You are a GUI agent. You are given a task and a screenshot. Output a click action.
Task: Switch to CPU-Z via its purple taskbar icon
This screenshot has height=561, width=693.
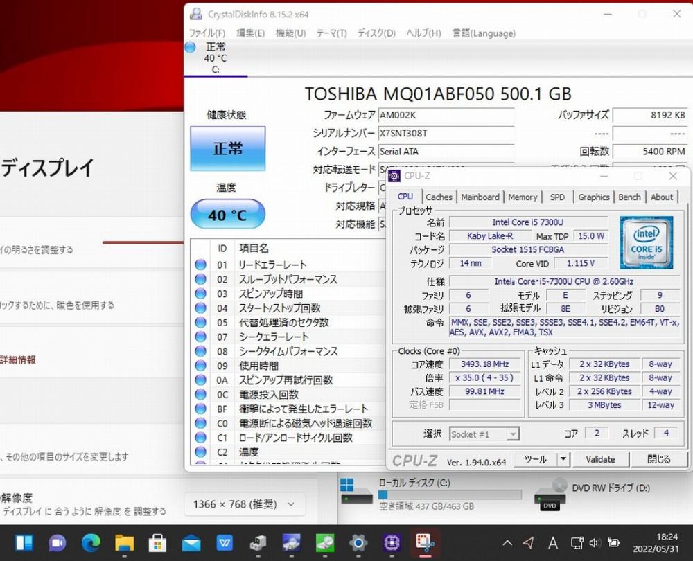(392, 542)
